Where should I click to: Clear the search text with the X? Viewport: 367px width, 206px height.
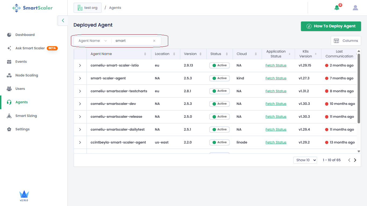pos(154,41)
